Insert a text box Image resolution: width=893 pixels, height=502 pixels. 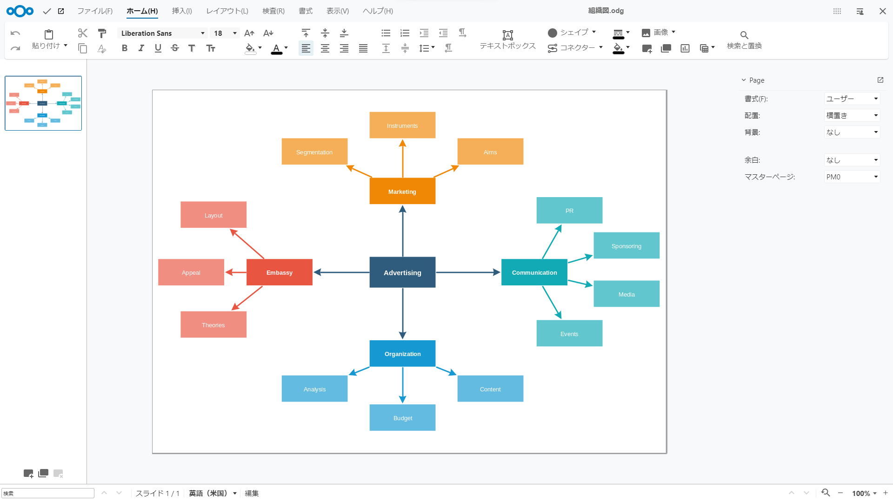[x=507, y=40]
